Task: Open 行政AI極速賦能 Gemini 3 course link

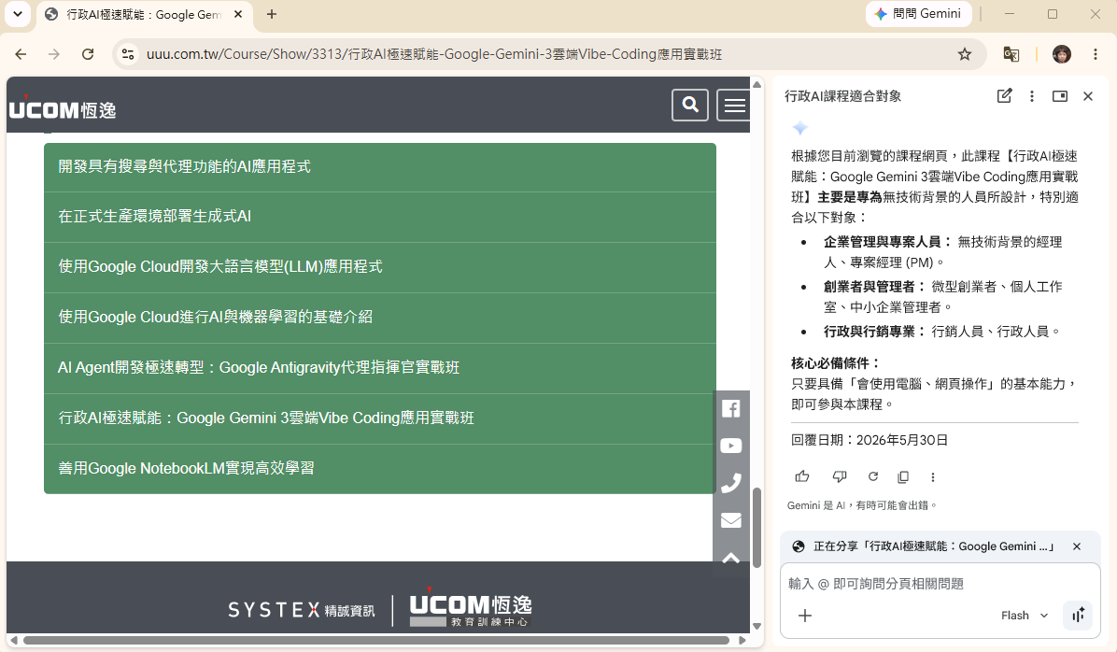Action: pyautogui.click(x=380, y=418)
